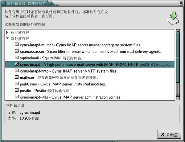Click the green download-to-disk icon
The height and width of the screenshot is (142, 185).
[173, 18]
